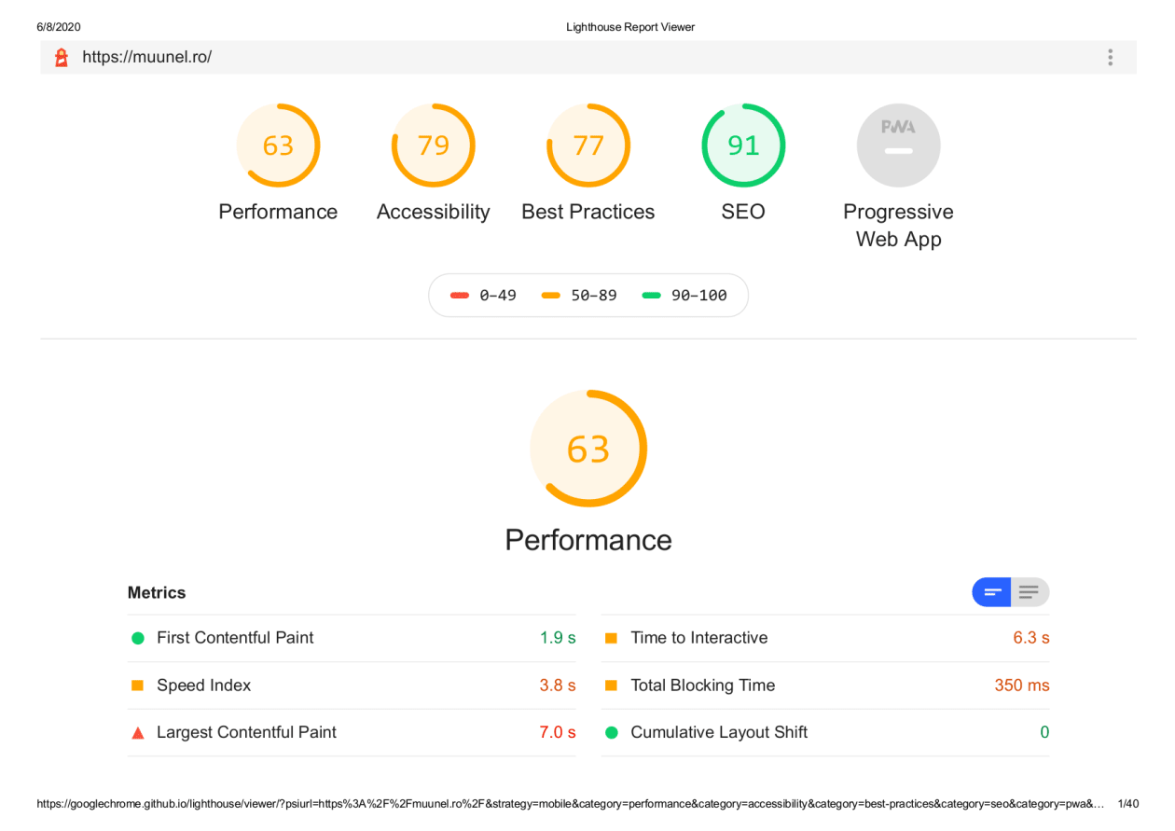Click the red Lighthouse icon in the URL bar

61,57
